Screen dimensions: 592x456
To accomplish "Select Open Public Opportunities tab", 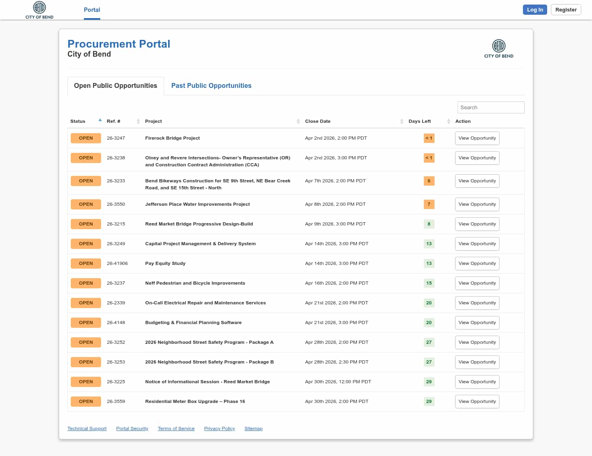I will [116, 85].
